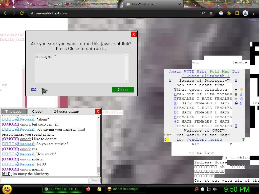Open the green Poll link
The width and height of the screenshot is (259, 194).
coord(214,71)
